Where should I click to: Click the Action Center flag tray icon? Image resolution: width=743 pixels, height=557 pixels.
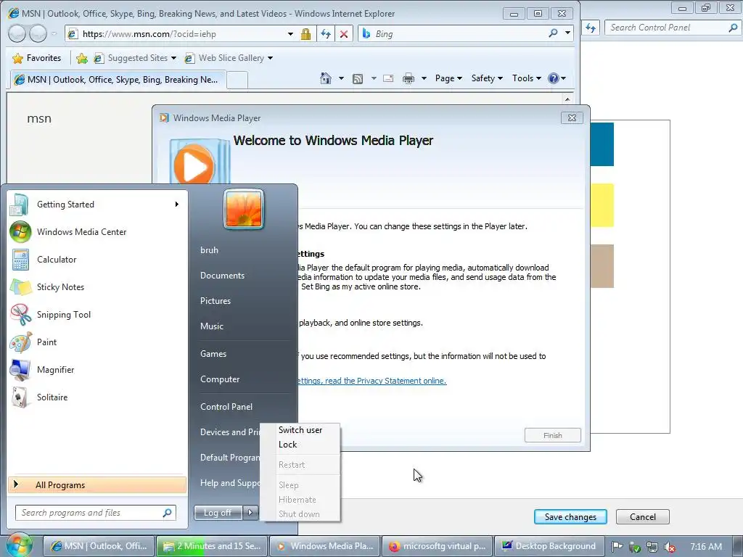click(x=617, y=547)
